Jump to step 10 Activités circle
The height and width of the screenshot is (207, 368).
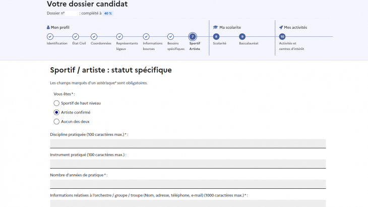point(282,36)
